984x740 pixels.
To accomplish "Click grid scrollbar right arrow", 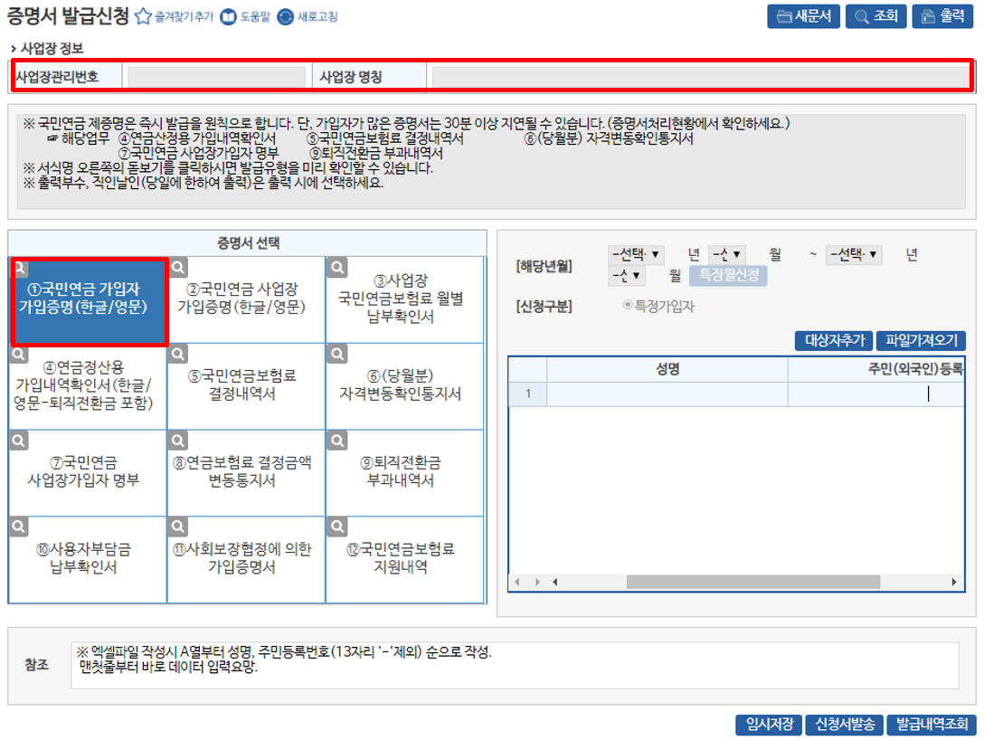I will (x=954, y=582).
